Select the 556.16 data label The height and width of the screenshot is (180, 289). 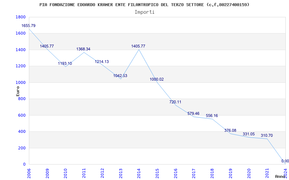point(212,116)
